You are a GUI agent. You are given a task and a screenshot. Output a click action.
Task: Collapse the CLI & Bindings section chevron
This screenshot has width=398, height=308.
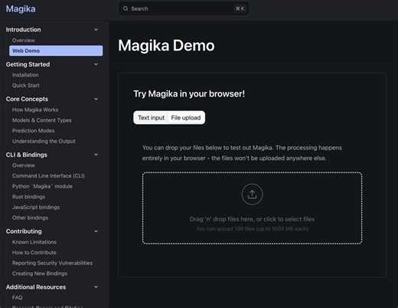[96, 155]
